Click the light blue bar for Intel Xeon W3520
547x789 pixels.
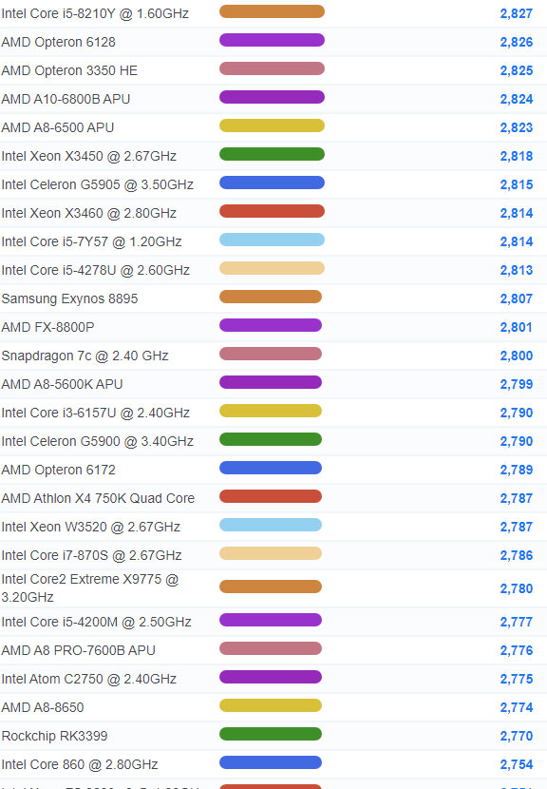[x=271, y=525]
